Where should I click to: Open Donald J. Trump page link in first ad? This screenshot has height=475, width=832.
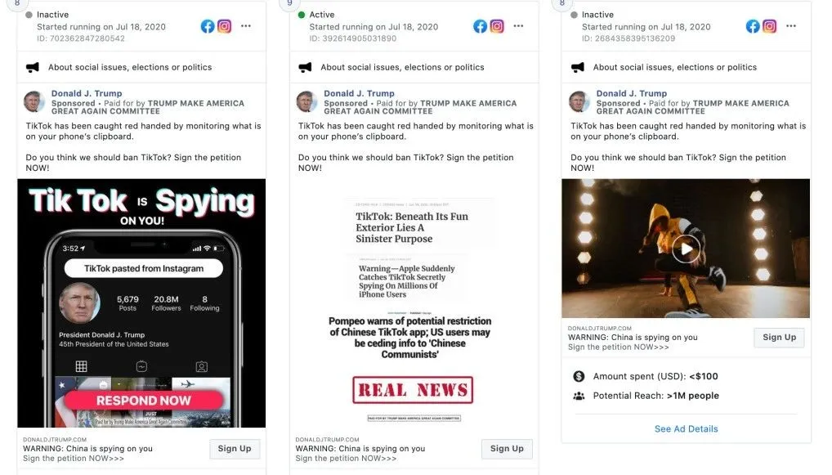(87, 93)
